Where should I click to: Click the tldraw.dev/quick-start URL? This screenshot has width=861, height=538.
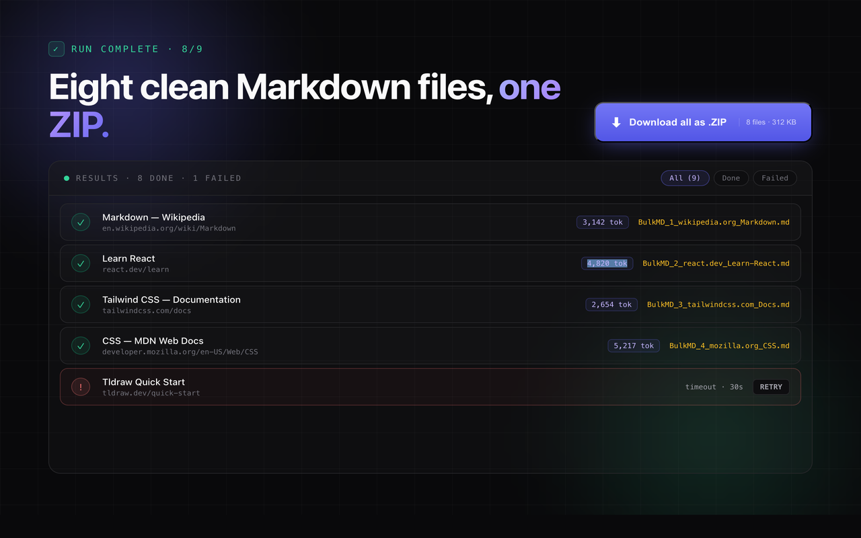click(151, 393)
